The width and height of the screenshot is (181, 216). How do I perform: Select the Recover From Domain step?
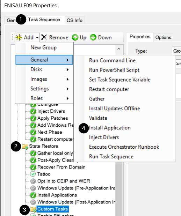[61, 167]
